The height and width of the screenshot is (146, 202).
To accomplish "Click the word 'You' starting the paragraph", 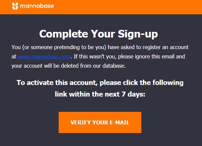I will click(16, 47).
